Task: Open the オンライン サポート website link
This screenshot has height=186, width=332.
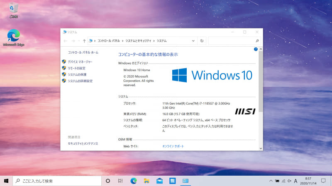Action: point(173,146)
